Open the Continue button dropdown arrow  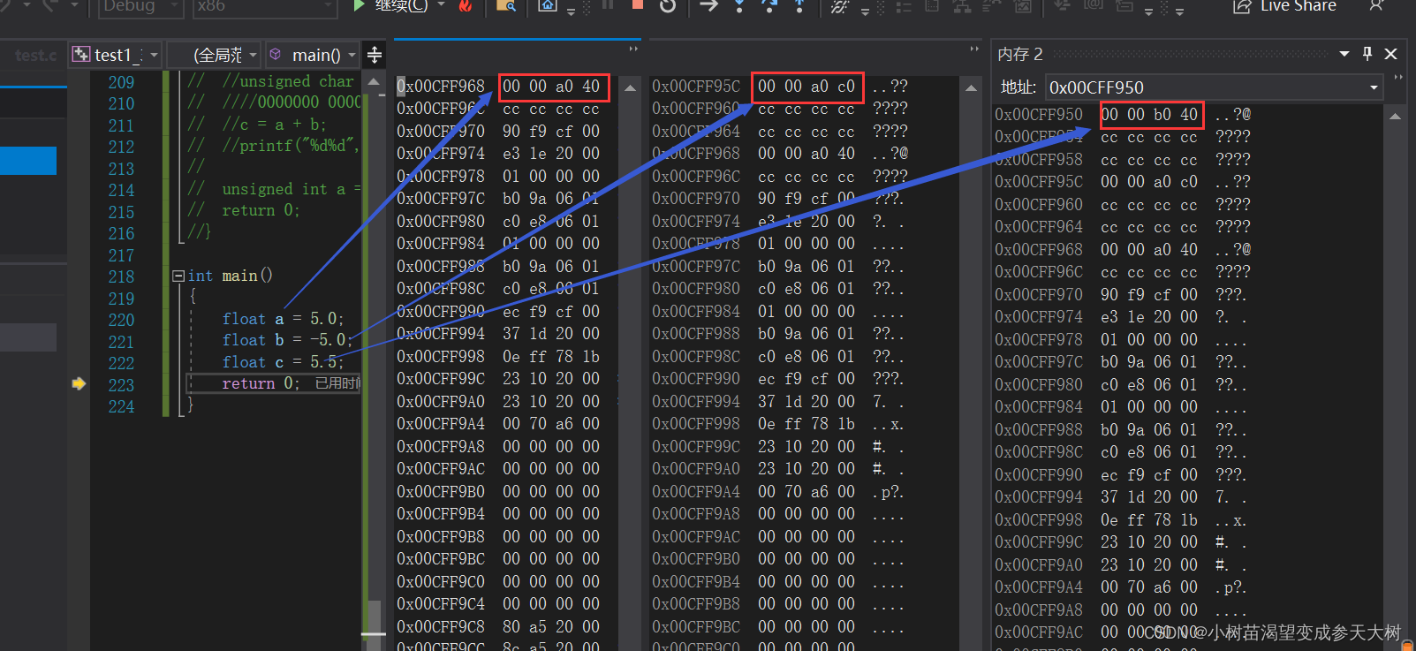click(441, 5)
